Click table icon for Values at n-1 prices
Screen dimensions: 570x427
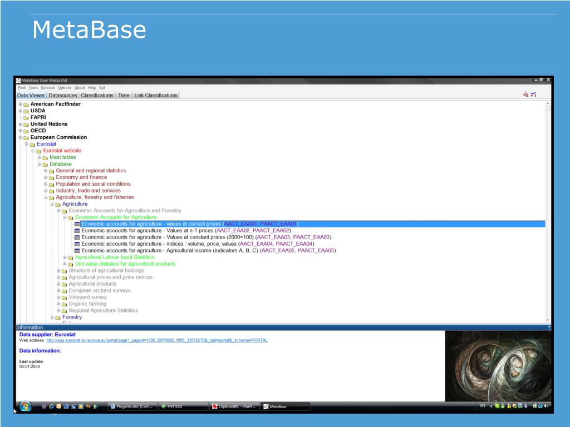pos(77,231)
